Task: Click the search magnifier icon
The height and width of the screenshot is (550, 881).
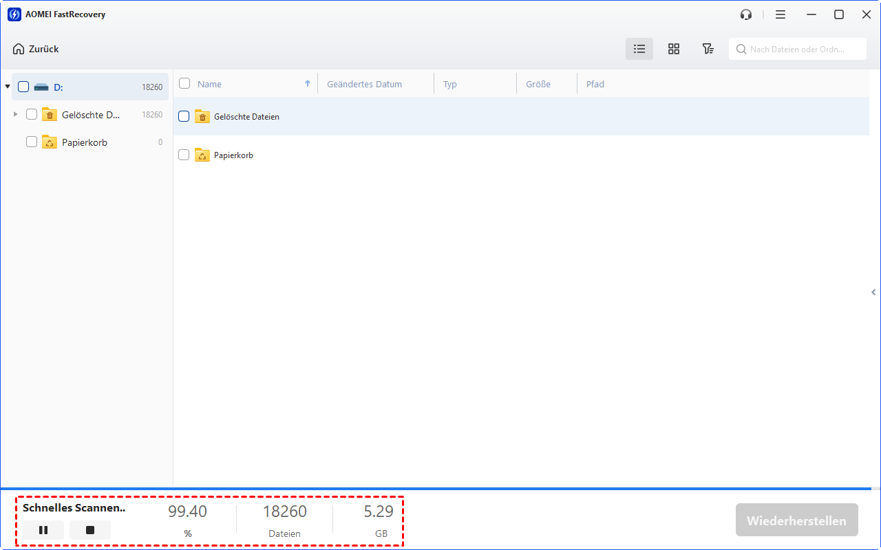Action: [x=741, y=49]
